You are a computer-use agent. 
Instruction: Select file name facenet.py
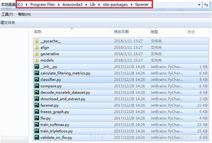pos(50,105)
